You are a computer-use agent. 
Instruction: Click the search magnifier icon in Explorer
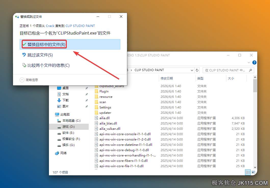(x=250, y=70)
